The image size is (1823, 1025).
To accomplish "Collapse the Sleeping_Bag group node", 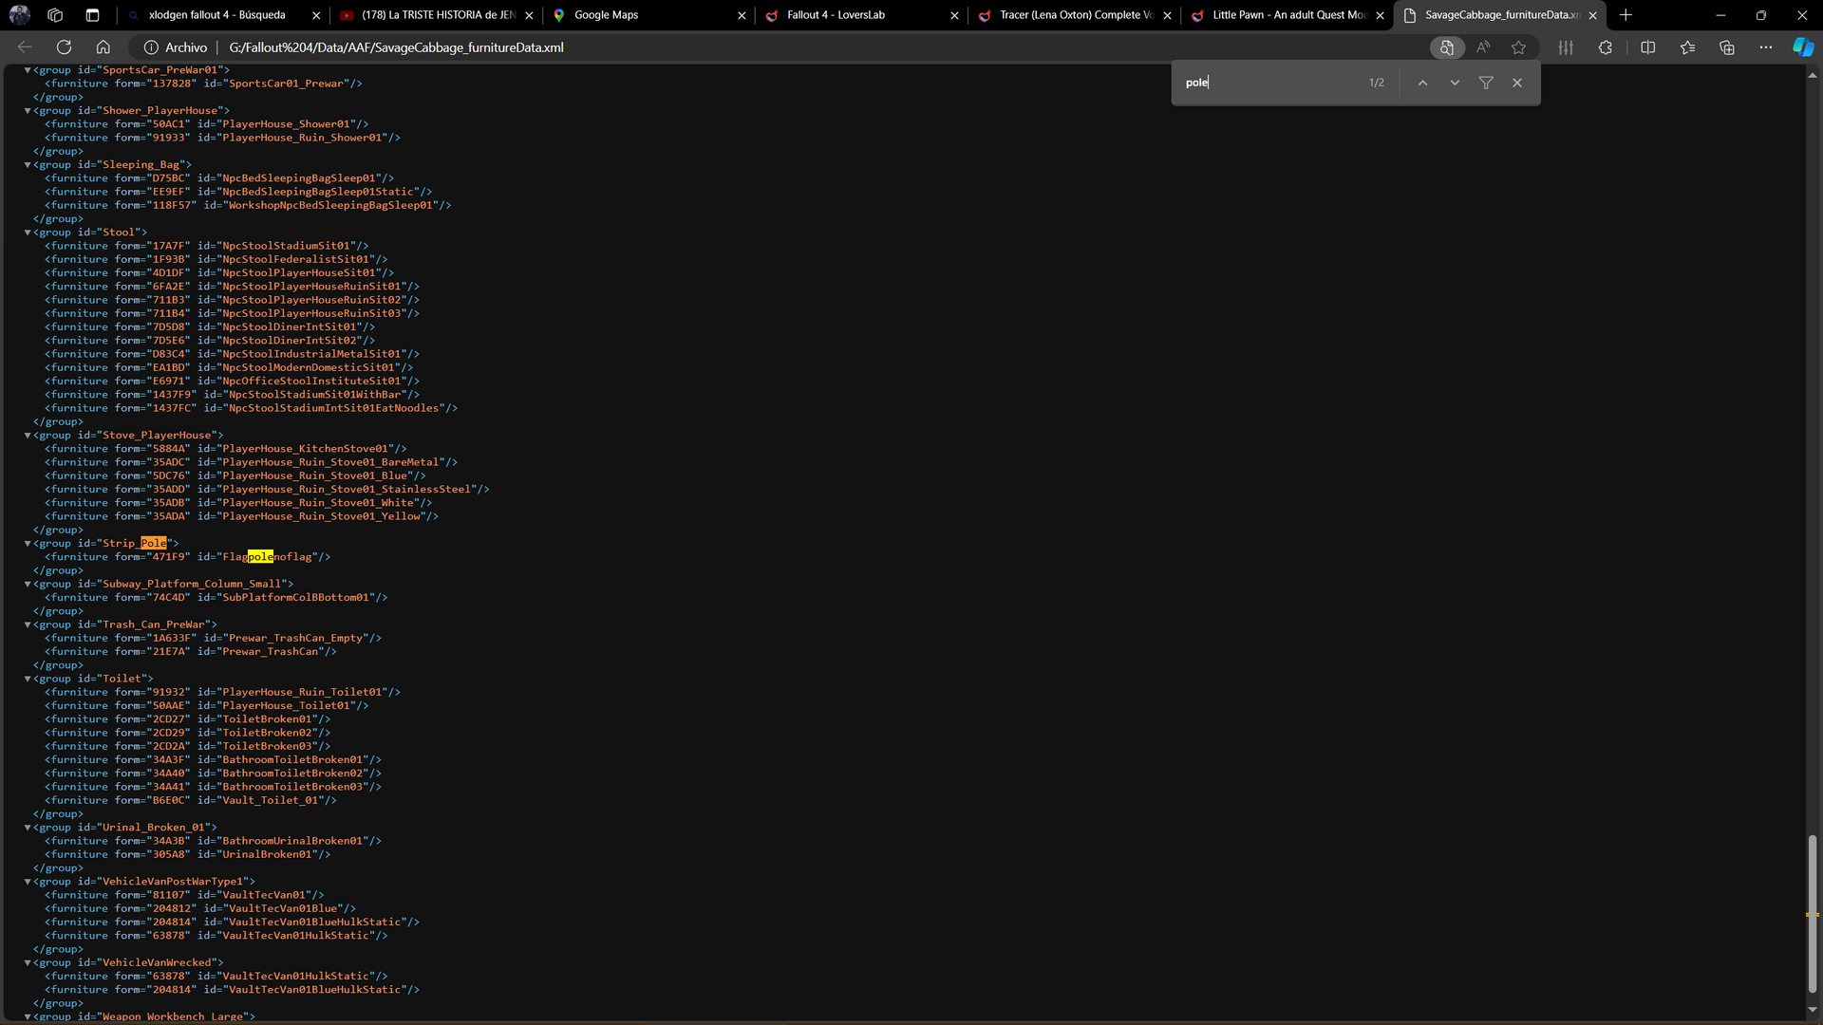I will (28, 164).
